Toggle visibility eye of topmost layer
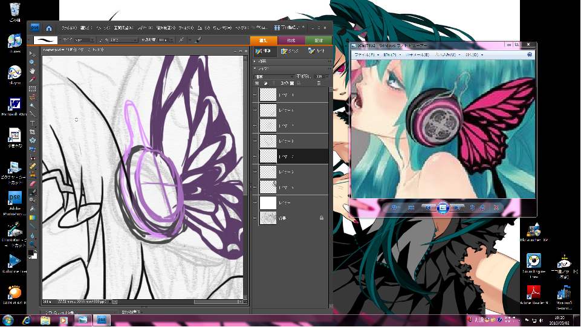581x327 pixels. (255, 95)
